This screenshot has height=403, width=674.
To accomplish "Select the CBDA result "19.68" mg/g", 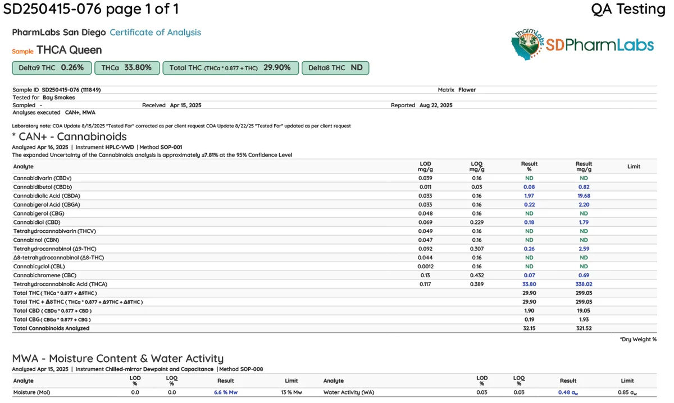I will tap(584, 196).
